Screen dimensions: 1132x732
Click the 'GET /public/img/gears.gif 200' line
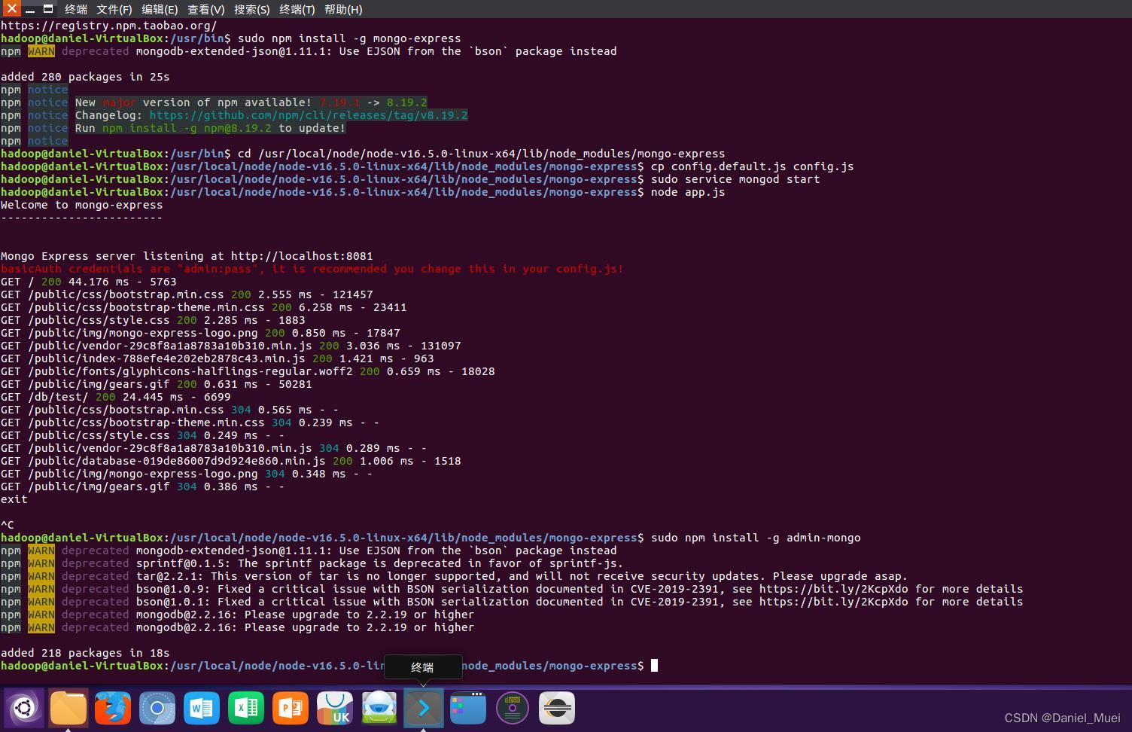pyautogui.click(x=156, y=384)
